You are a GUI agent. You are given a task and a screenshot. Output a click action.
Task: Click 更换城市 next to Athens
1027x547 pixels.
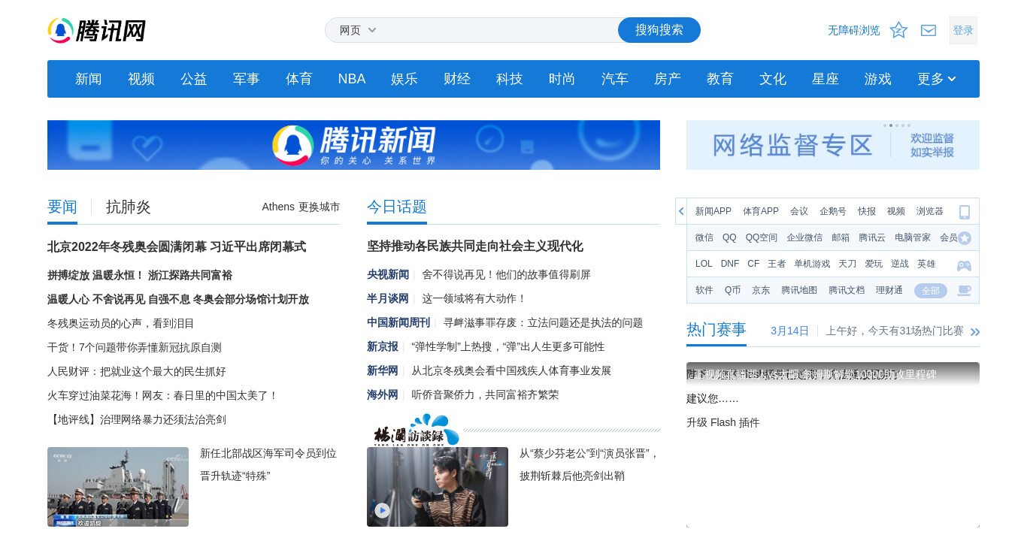[320, 207]
